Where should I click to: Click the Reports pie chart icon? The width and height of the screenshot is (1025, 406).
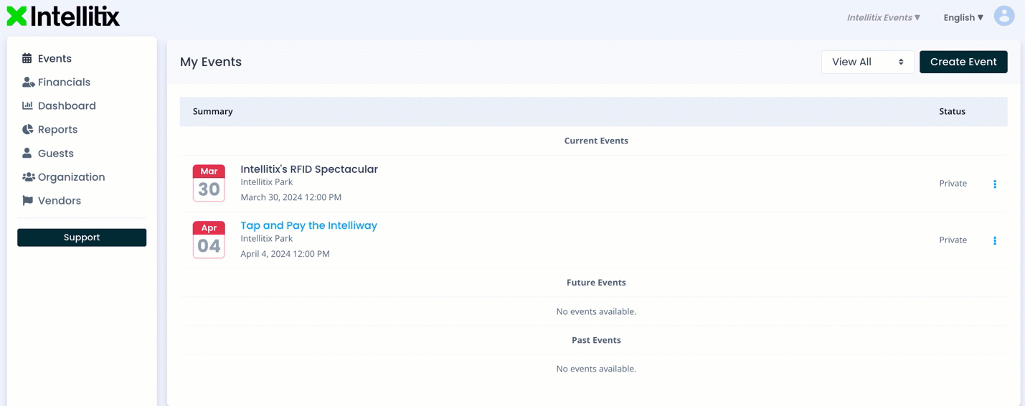(27, 129)
